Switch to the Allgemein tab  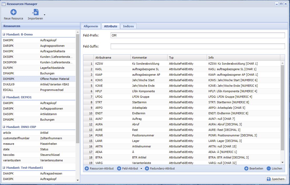click(x=91, y=26)
